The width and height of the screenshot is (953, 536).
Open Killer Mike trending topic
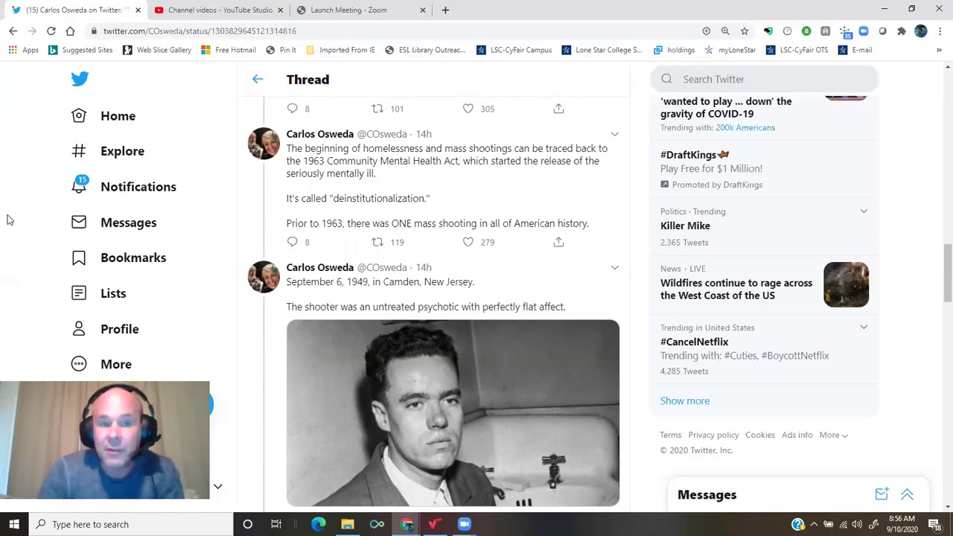click(685, 226)
